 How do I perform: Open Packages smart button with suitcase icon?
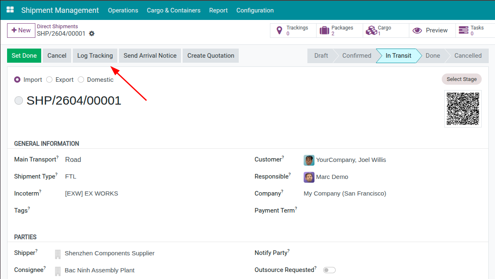[x=324, y=30]
